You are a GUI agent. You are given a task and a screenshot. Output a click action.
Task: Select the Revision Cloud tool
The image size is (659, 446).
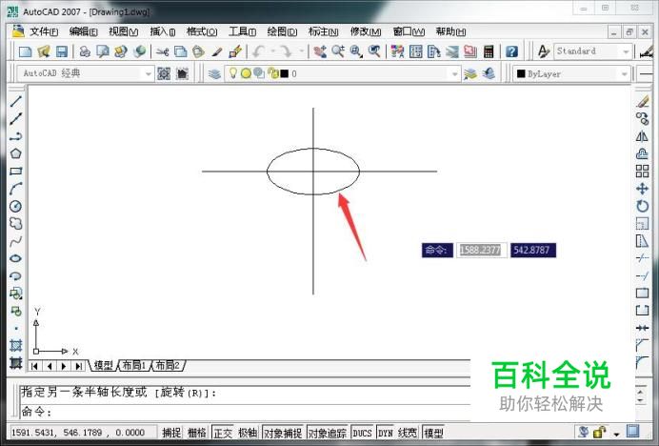[16, 223]
